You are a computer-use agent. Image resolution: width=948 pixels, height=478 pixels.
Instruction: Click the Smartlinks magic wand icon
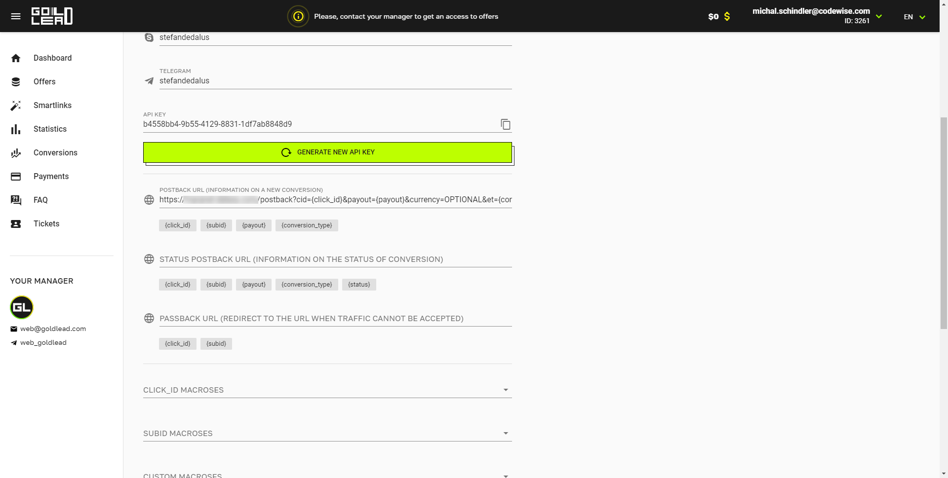click(16, 106)
